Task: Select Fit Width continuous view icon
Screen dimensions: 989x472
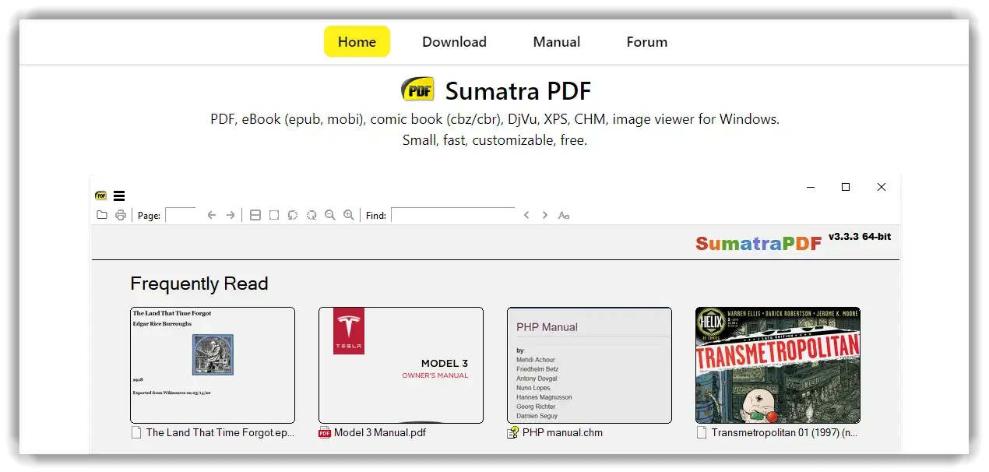Action: [255, 215]
